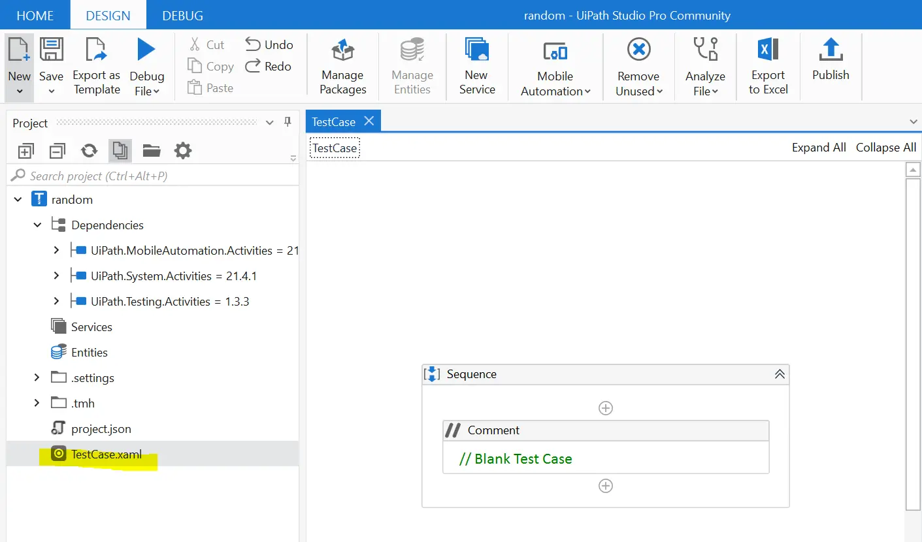Toggle the Show All Files button
The height and width of the screenshot is (542, 922).
[120, 151]
